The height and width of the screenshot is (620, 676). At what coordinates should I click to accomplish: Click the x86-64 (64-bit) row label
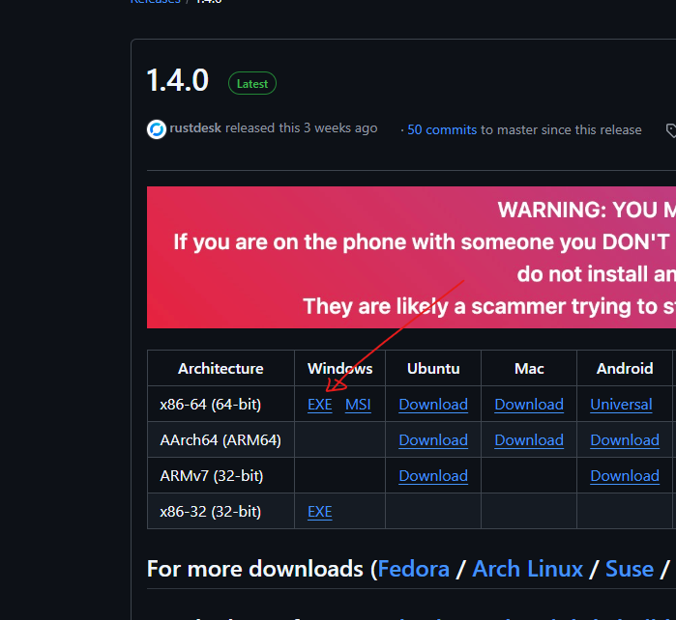point(211,405)
